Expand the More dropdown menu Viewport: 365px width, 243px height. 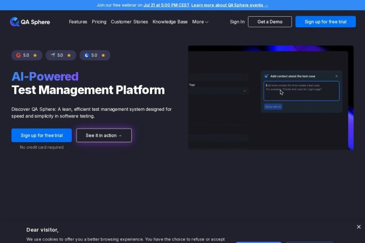200,22
